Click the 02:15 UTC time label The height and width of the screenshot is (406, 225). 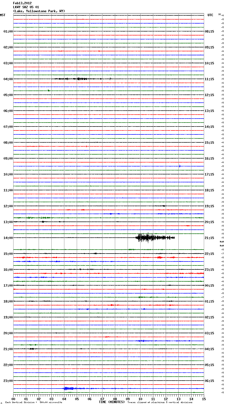[x=209, y=317]
